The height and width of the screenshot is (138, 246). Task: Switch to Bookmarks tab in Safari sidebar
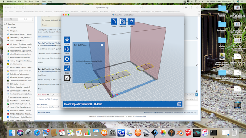(11, 19)
